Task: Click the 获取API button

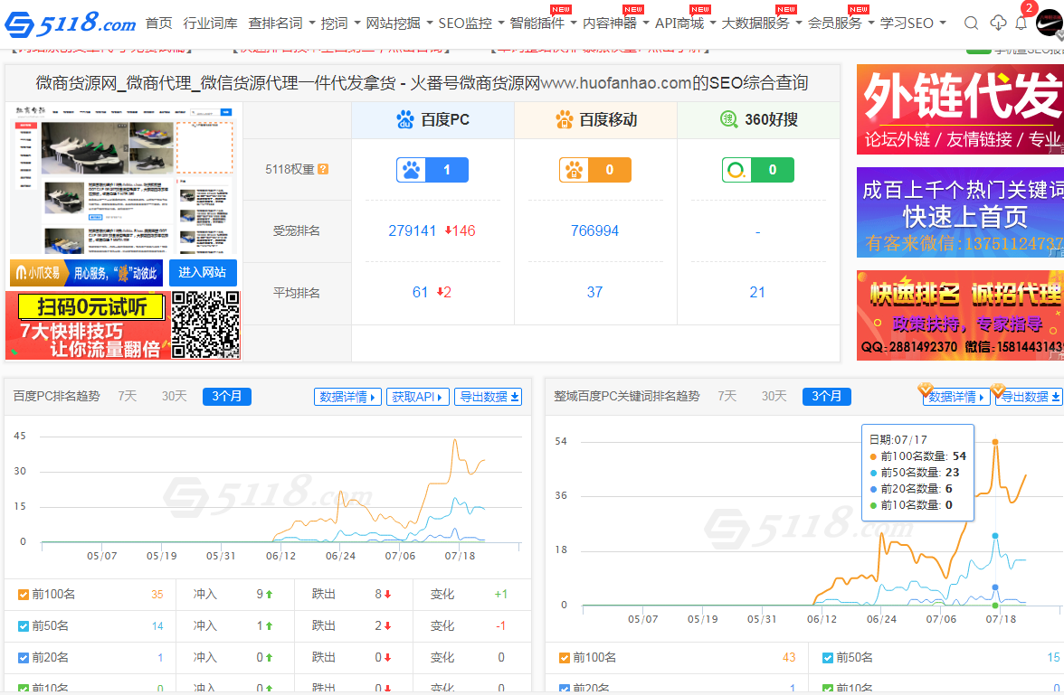Action: pyautogui.click(x=417, y=397)
